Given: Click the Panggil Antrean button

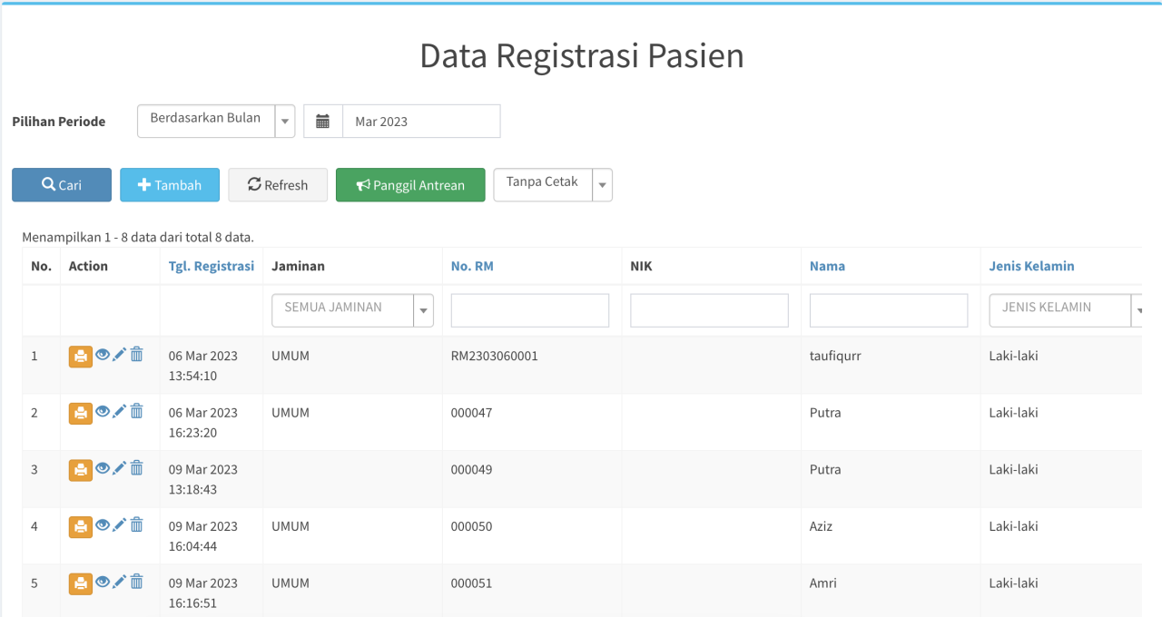Looking at the screenshot, I should click(x=410, y=184).
